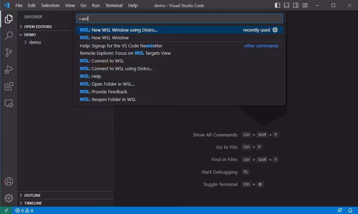
Task: Select WSL: Connect to WSL using Distro
Action: tap(179, 68)
